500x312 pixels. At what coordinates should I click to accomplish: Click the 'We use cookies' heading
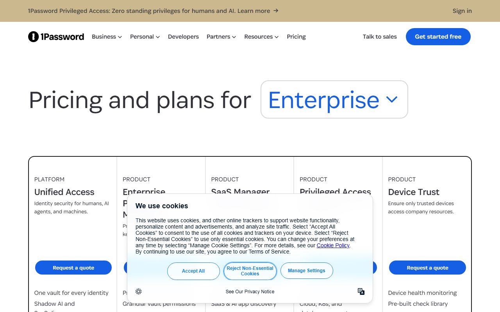(162, 206)
